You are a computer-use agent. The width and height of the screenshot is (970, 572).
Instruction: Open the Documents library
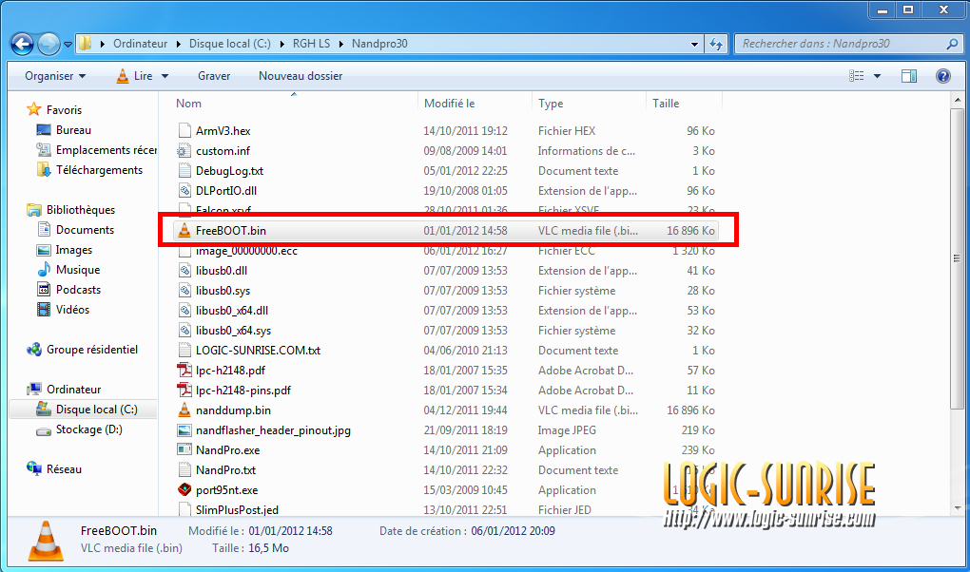75,230
